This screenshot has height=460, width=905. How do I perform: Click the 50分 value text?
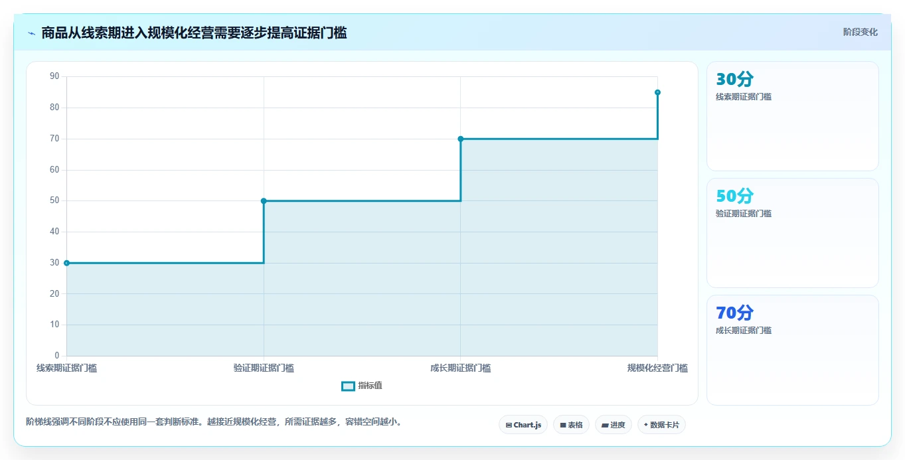734,196
